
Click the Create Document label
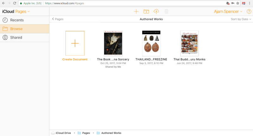75,59
